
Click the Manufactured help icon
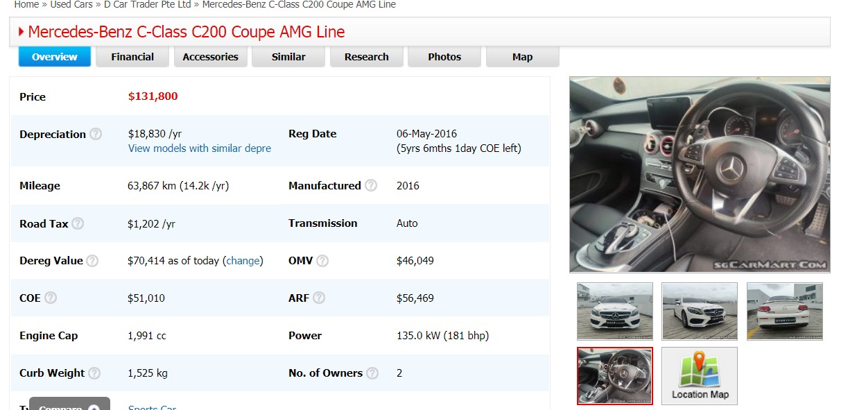click(x=371, y=185)
